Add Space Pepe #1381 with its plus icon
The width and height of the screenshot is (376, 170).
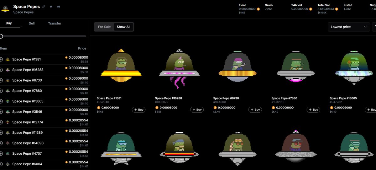(x=1, y=59)
